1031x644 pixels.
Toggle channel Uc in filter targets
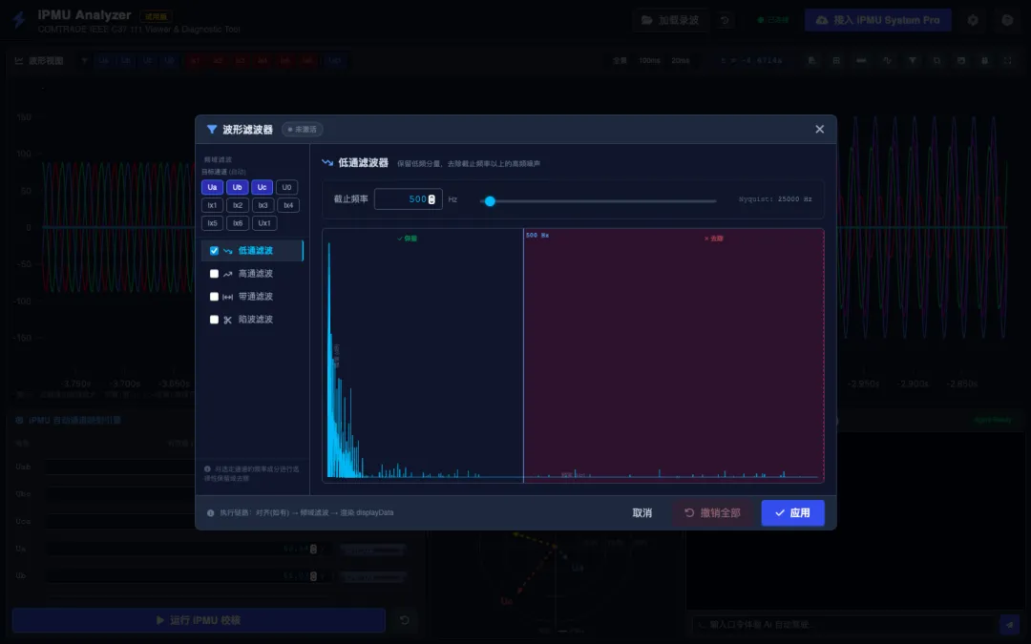click(262, 187)
